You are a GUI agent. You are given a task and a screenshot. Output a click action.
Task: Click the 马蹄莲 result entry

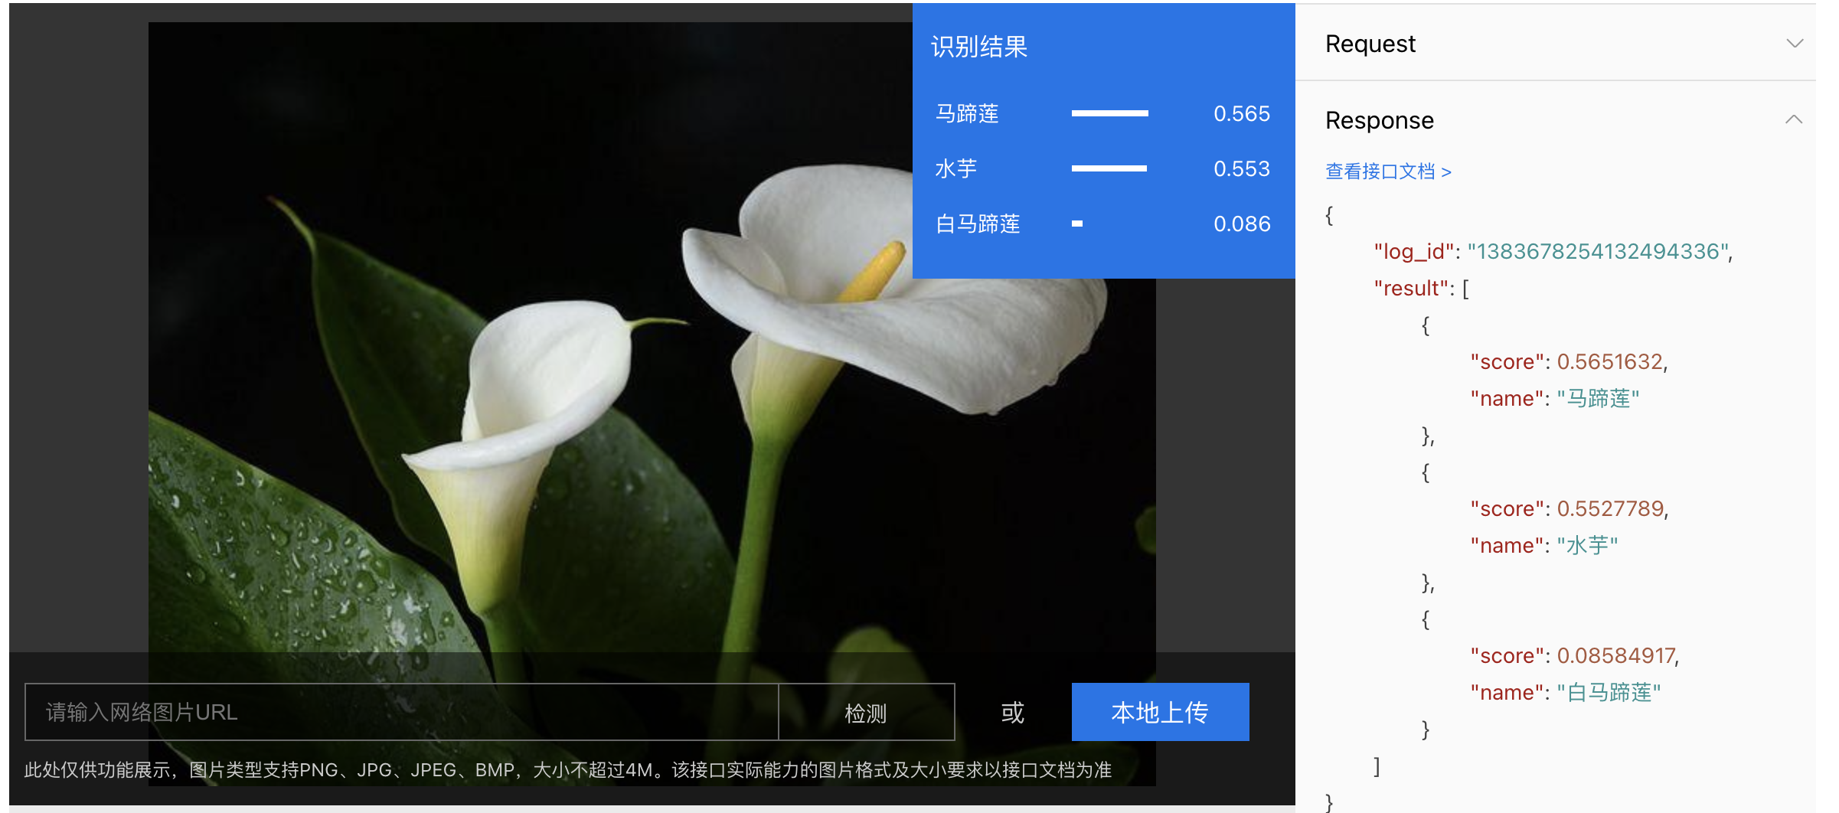969,113
